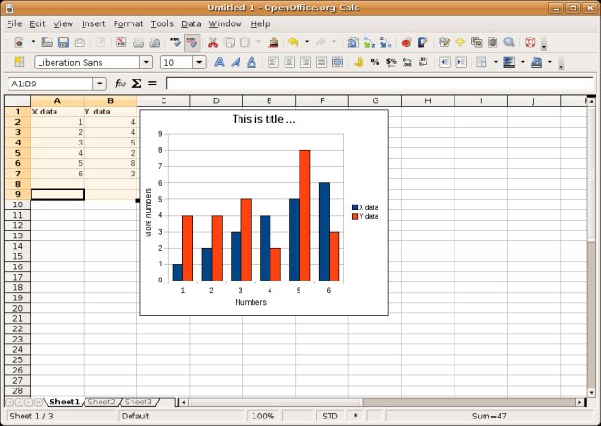Add decimal place icon

pos(407,62)
